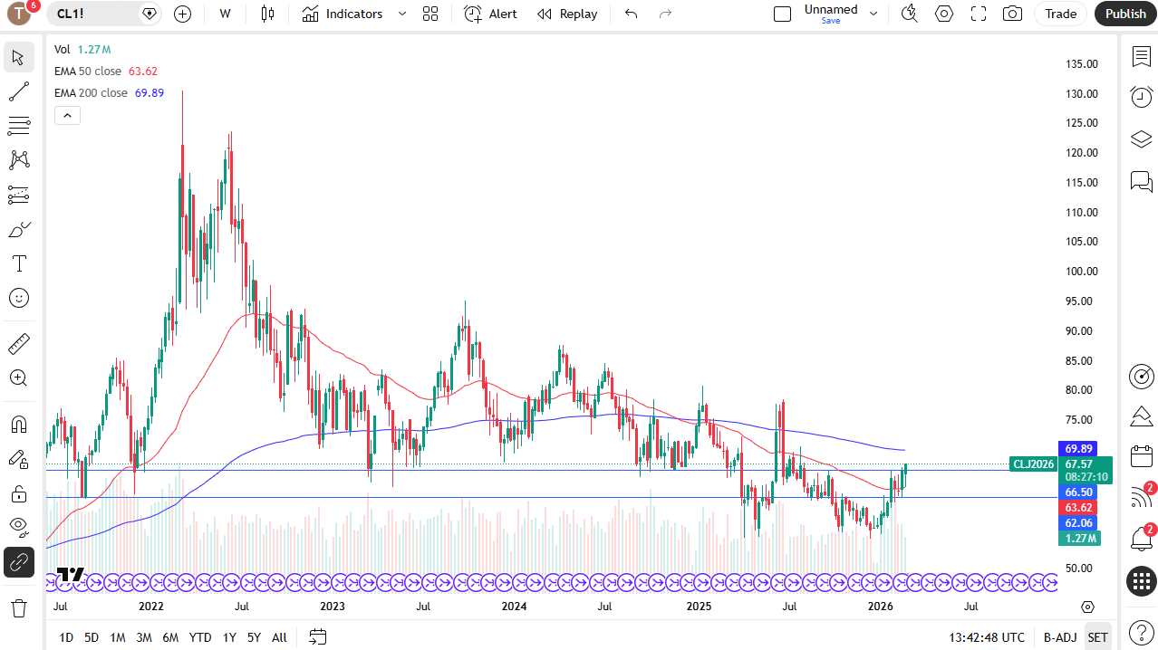Viewport: 1158px width, 650px height.
Task: Start bar Replay mode
Action: tap(567, 14)
